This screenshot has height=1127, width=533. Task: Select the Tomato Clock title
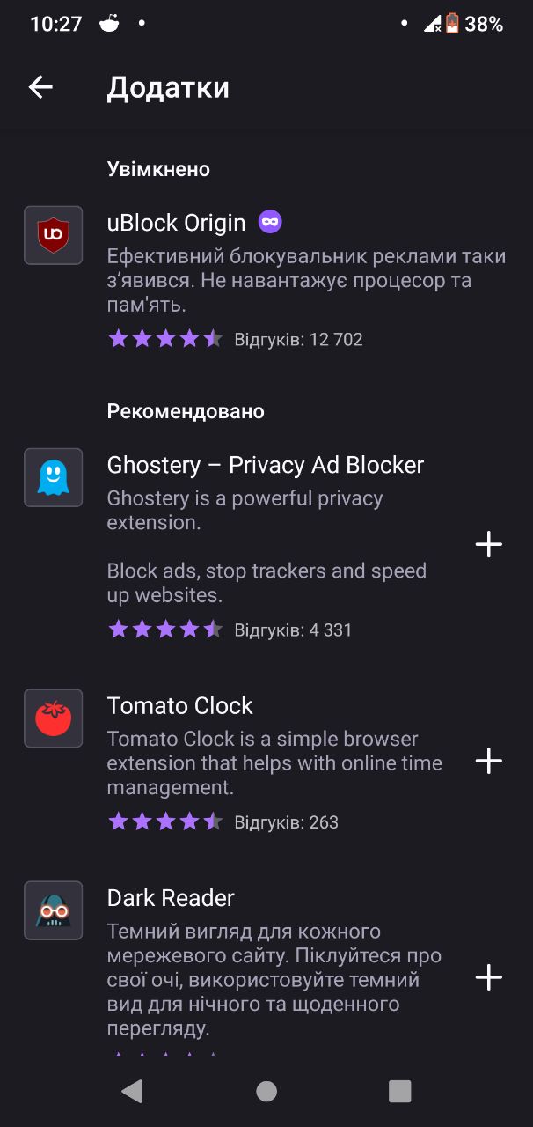pyautogui.click(x=179, y=706)
